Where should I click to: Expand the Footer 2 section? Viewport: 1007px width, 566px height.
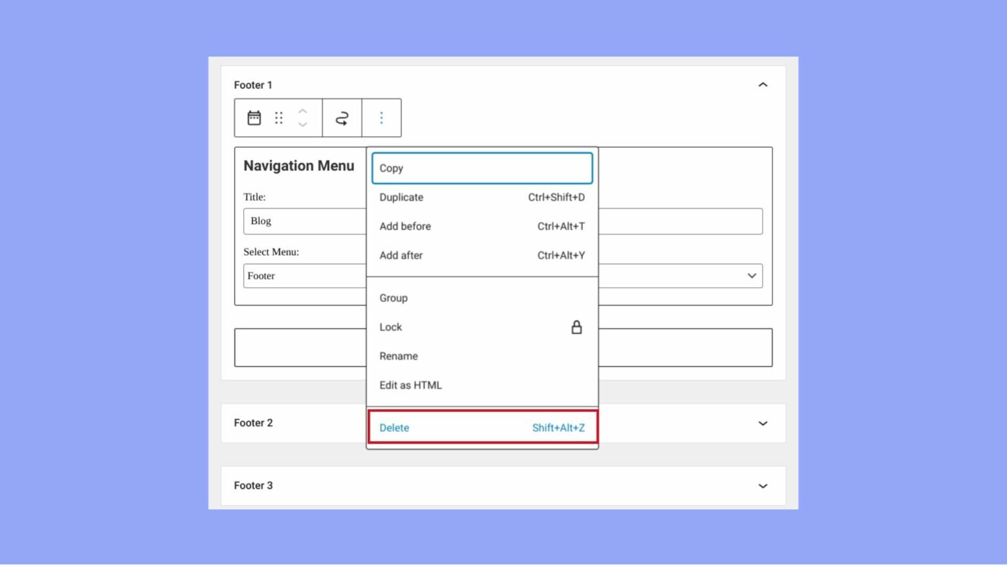[x=762, y=423]
